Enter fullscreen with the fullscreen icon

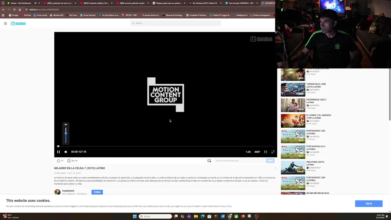point(273,152)
